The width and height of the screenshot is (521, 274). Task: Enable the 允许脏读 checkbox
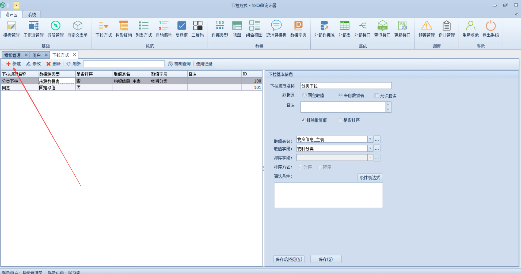(377, 96)
